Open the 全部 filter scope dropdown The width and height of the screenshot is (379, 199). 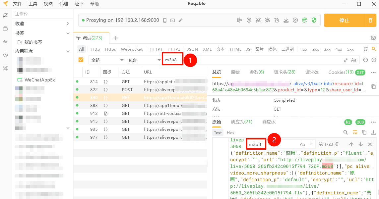(107, 60)
